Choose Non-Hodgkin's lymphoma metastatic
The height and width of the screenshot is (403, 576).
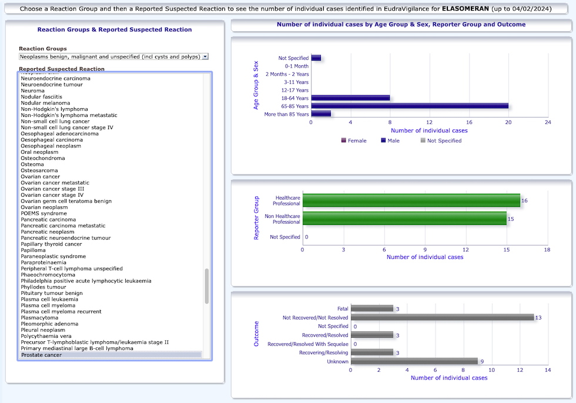[x=69, y=115]
